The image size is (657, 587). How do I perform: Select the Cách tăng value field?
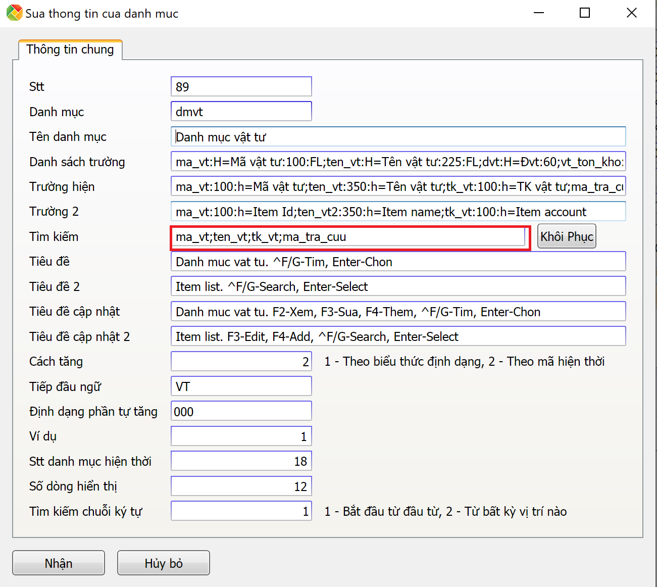pos(241,362)
